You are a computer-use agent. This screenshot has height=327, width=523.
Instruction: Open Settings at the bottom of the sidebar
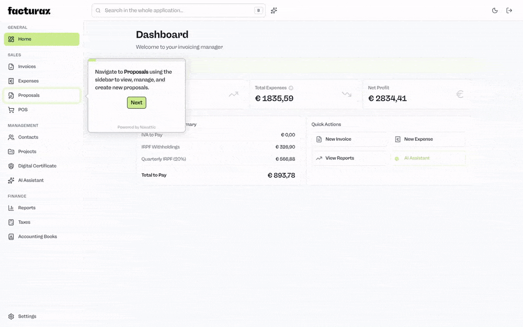pos(42,317)
